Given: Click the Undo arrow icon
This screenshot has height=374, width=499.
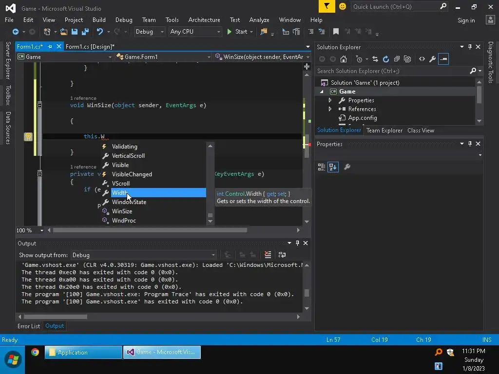Looking at the screenshot, I should 99,32.
